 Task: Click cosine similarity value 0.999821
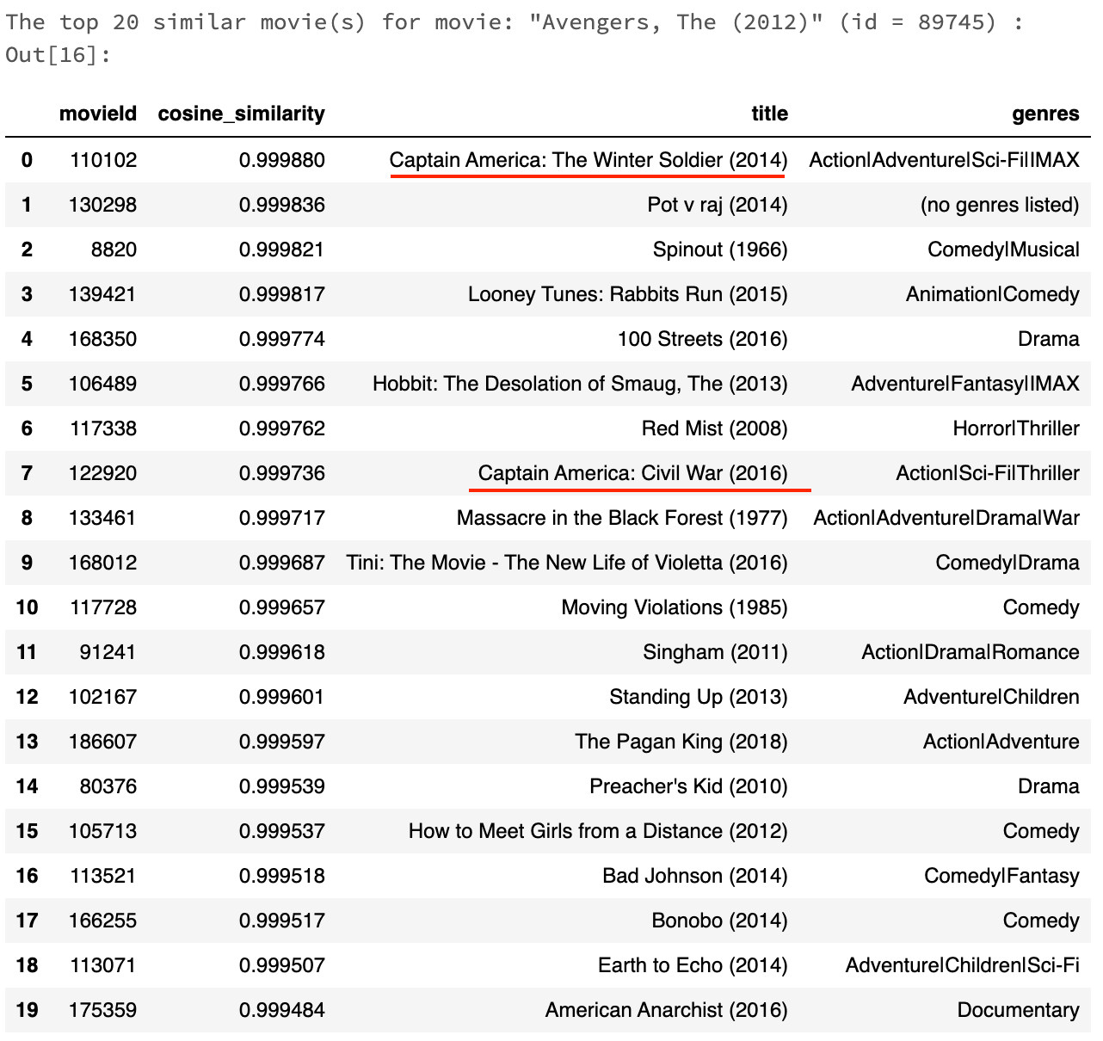[282, 249]
